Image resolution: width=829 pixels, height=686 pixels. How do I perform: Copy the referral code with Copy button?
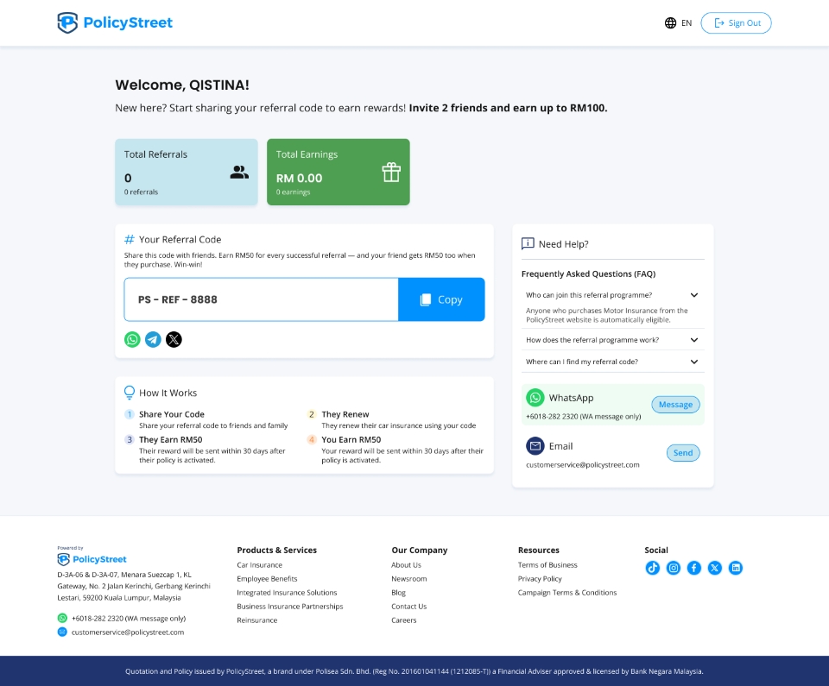(x=441, y=299)
